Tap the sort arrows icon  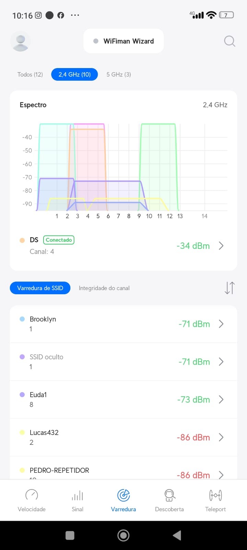tap(230, 288)
